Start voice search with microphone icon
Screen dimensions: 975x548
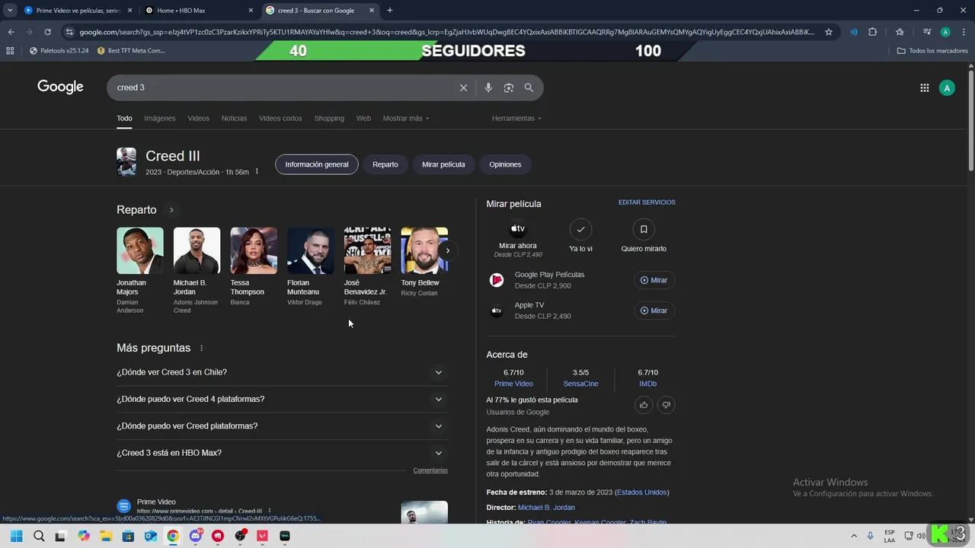488,88
